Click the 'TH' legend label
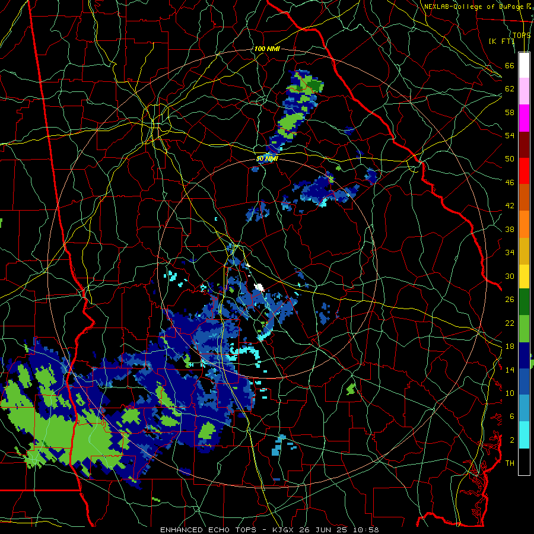This screenshot has height=534, width=534. pyautogui.click(x=510, y=463)
